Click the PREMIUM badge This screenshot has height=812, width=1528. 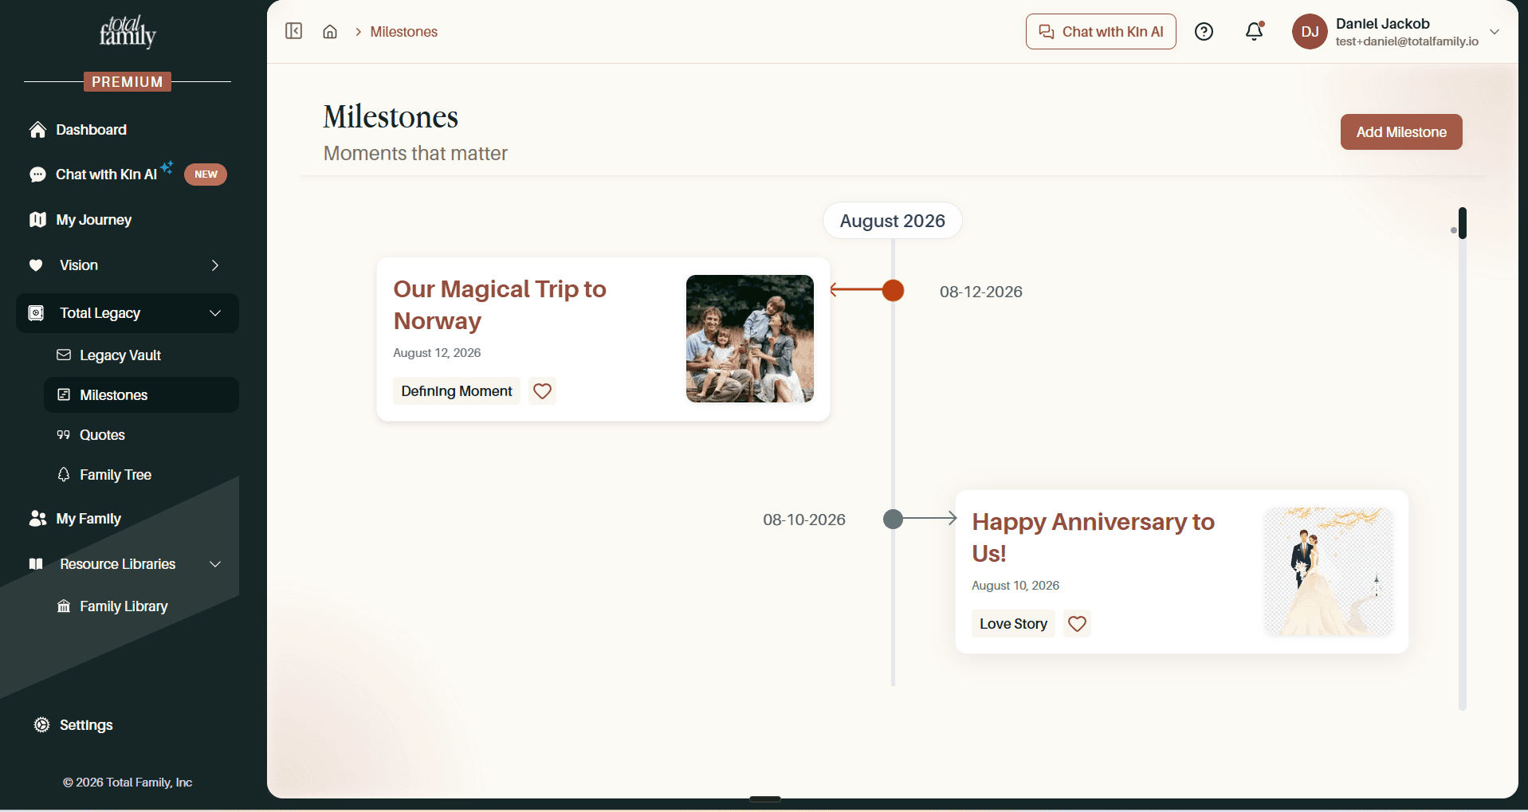pyautogui.click(x=128, y=82)
